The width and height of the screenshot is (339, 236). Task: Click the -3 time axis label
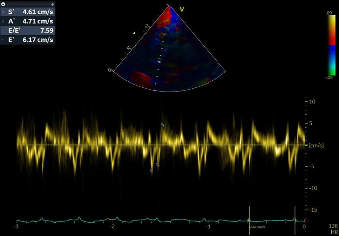click(x=16, y=227)
